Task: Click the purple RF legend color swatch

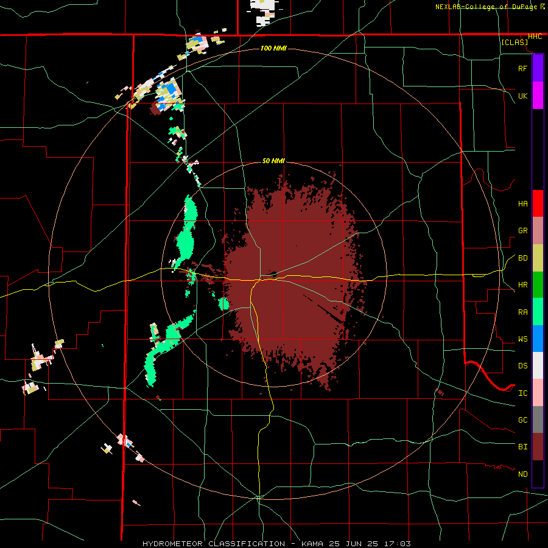Action: click(x=538, y=68)
